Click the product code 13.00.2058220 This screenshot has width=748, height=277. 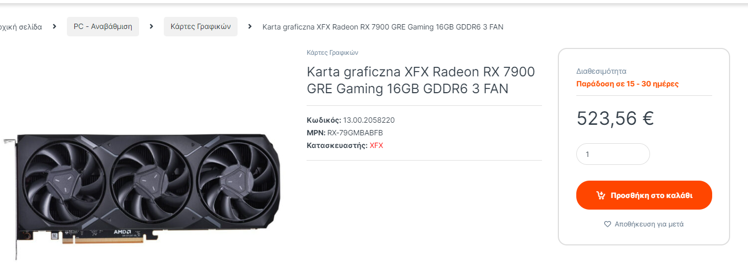tap(369, 120)
